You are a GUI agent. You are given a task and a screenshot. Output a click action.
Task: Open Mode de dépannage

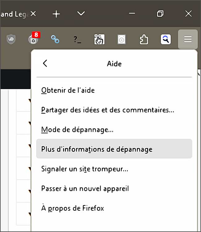click(114, 130)
